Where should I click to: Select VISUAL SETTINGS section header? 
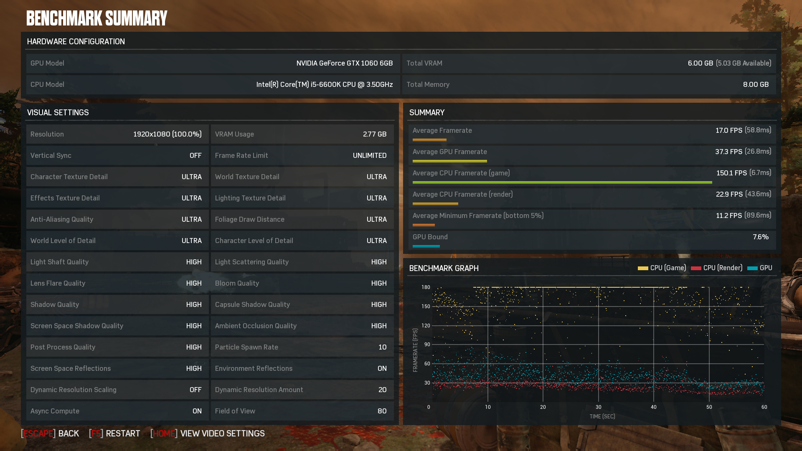[x=58, y=112]
